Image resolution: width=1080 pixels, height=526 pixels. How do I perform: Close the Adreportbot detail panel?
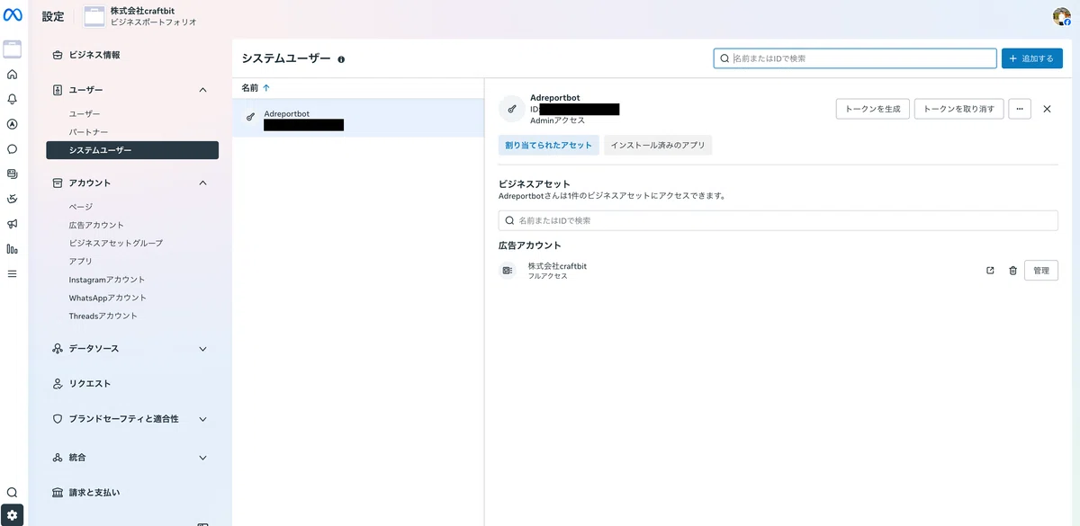click(x=1047, y=109)
